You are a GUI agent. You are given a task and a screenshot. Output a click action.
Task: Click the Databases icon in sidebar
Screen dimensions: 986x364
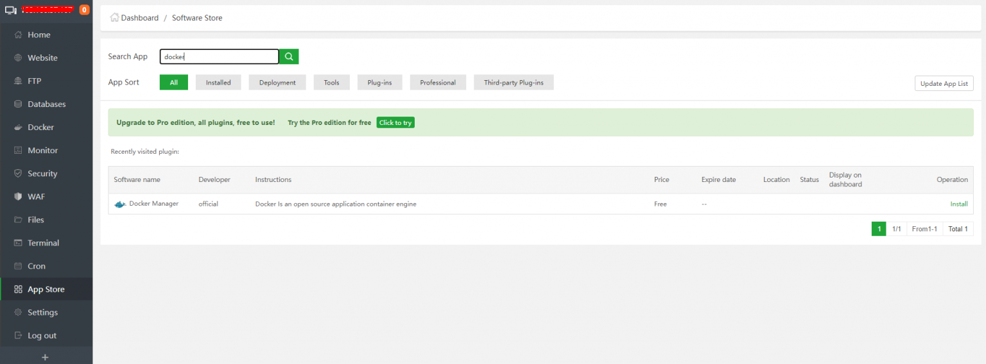[18, 104]
